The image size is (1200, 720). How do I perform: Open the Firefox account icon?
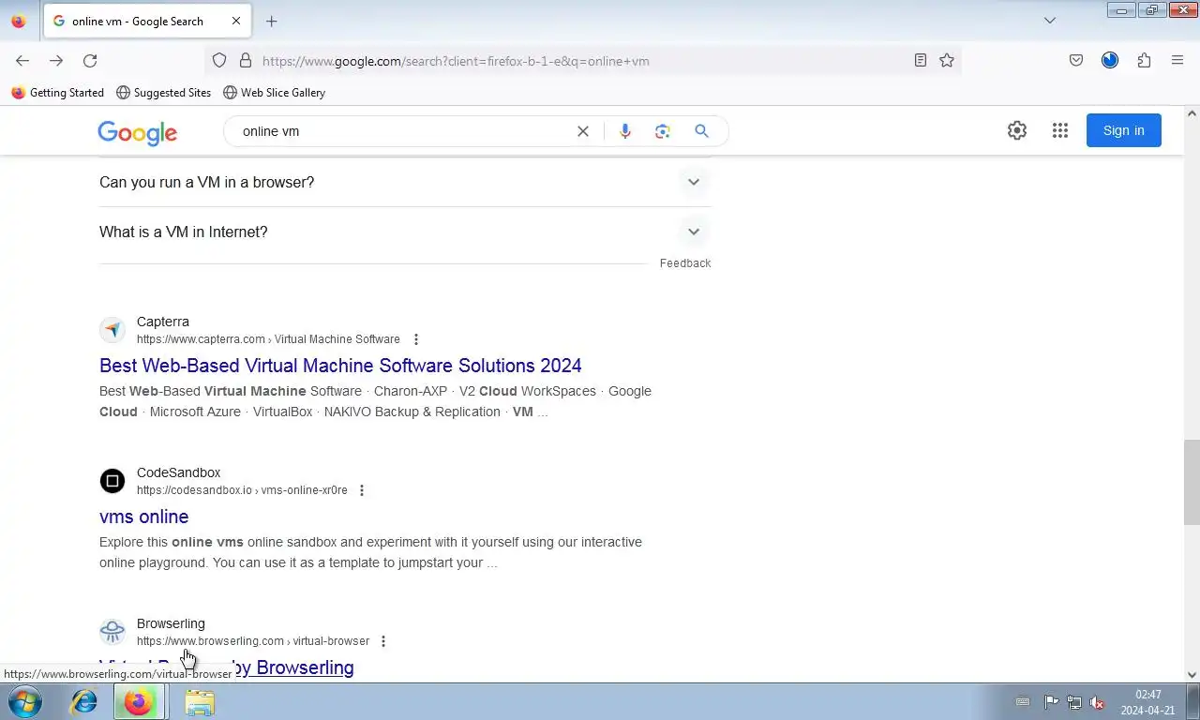1110,61
